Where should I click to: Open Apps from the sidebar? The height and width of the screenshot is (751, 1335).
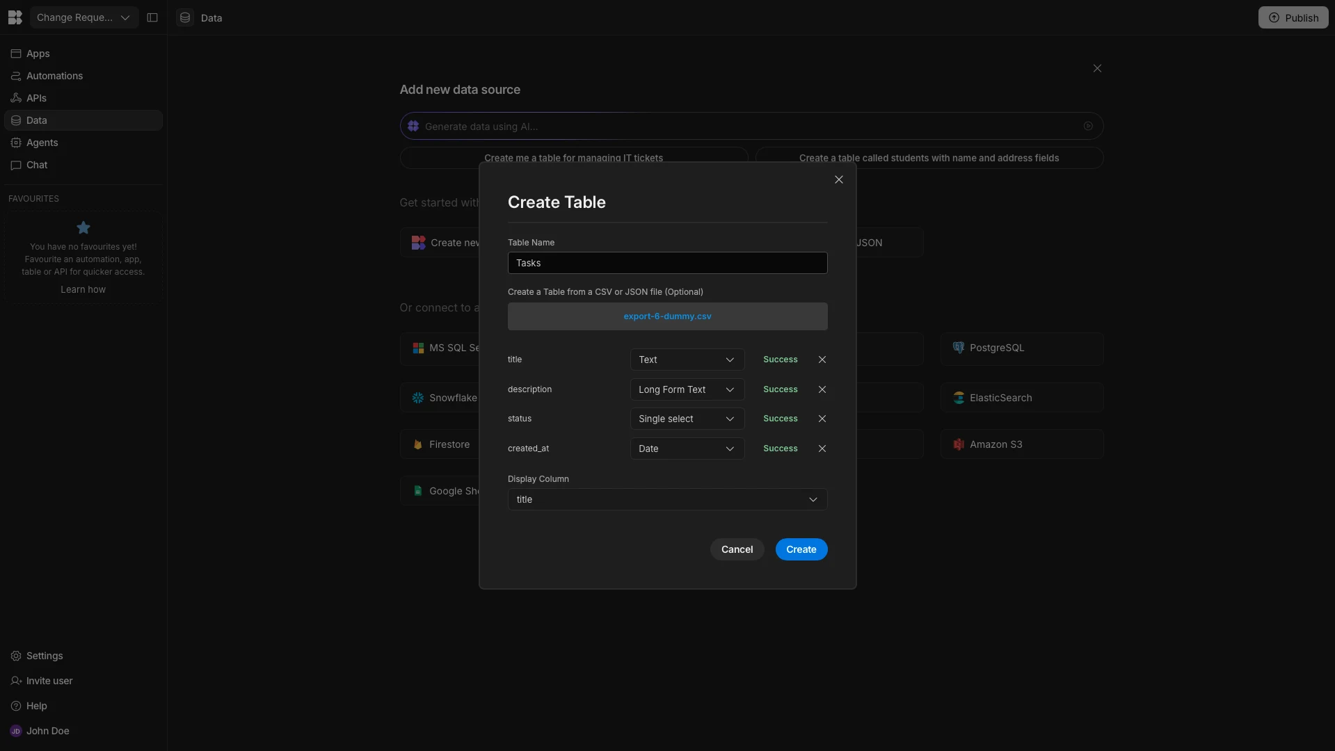(83, 54)
